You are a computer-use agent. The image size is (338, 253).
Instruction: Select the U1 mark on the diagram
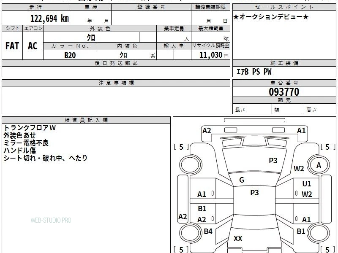tap(307, 184)
